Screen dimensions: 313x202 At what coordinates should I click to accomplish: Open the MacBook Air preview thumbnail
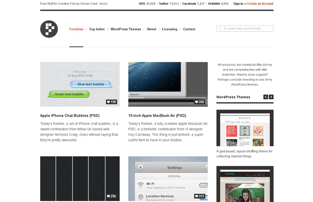pyautogui.click(x=168, y=85)
